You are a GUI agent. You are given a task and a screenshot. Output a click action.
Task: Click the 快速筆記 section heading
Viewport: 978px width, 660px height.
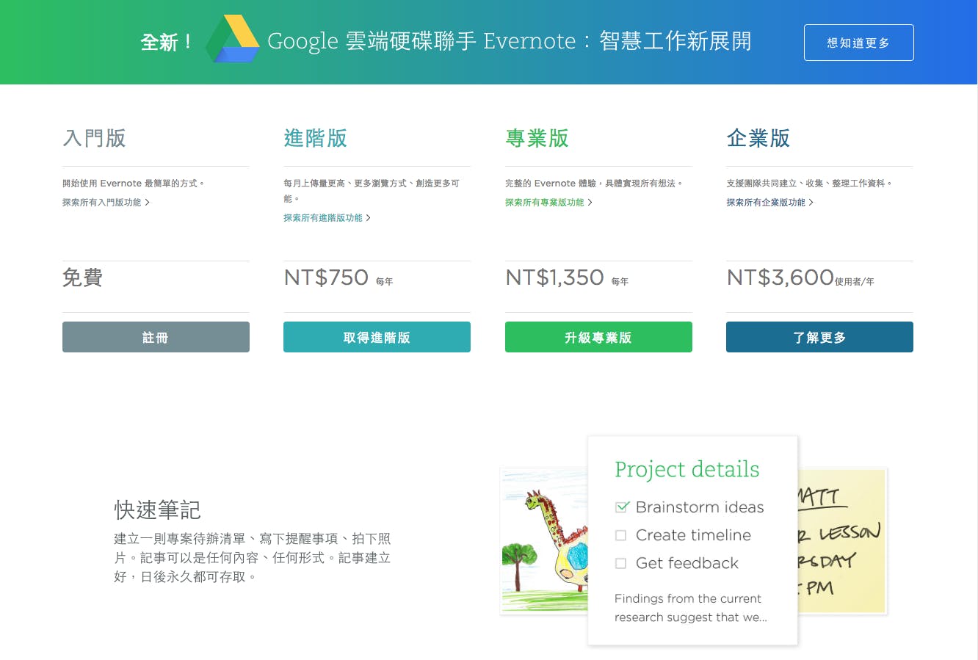coord(157,509)
